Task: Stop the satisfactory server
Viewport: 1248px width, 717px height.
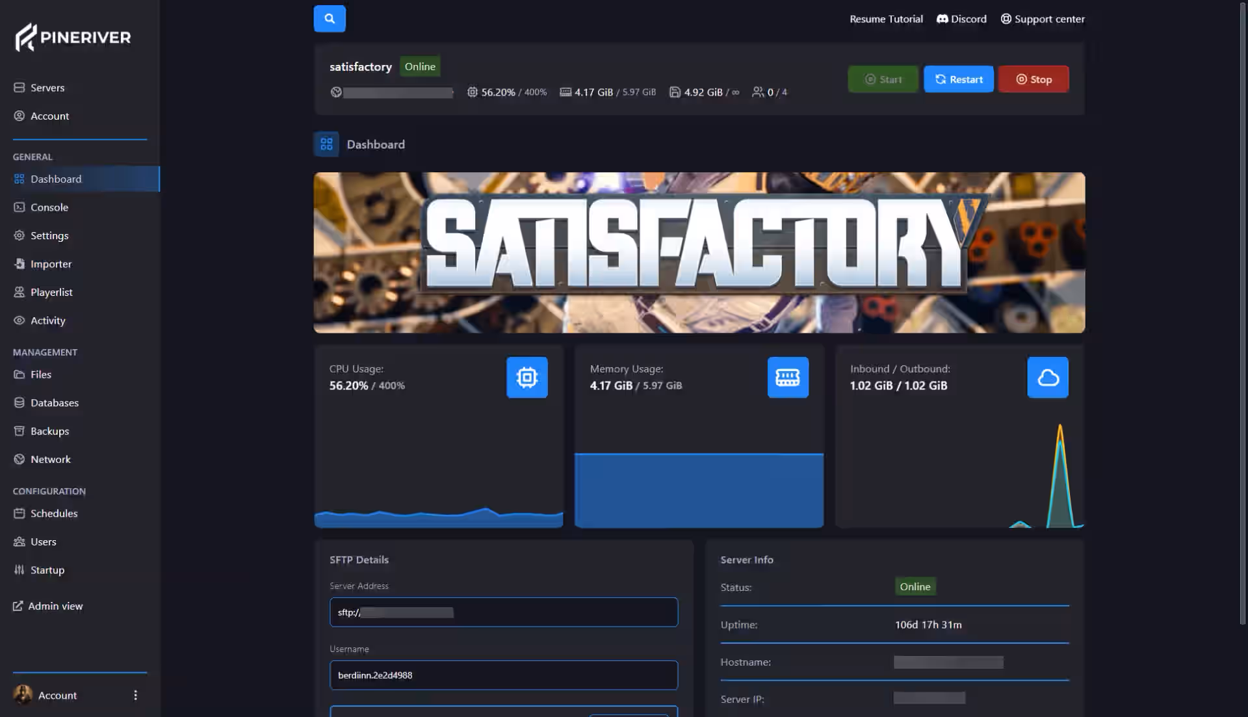Action: point(1033,79)
